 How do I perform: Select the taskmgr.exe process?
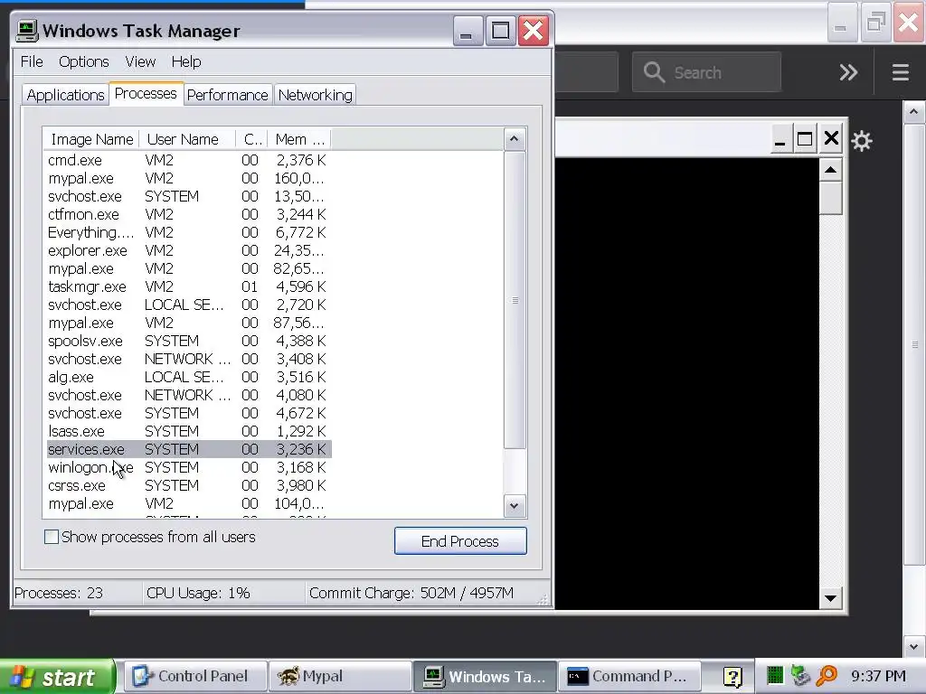point(189,286)
